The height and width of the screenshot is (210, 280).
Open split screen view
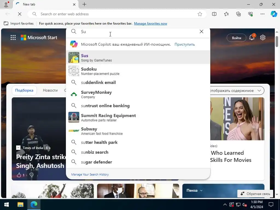[x=214, y=14]
